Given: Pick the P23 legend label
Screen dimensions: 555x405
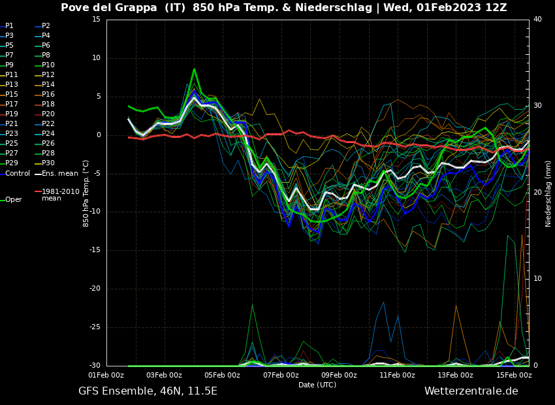Looking at the screenshot, I should [x=11, y=133].
